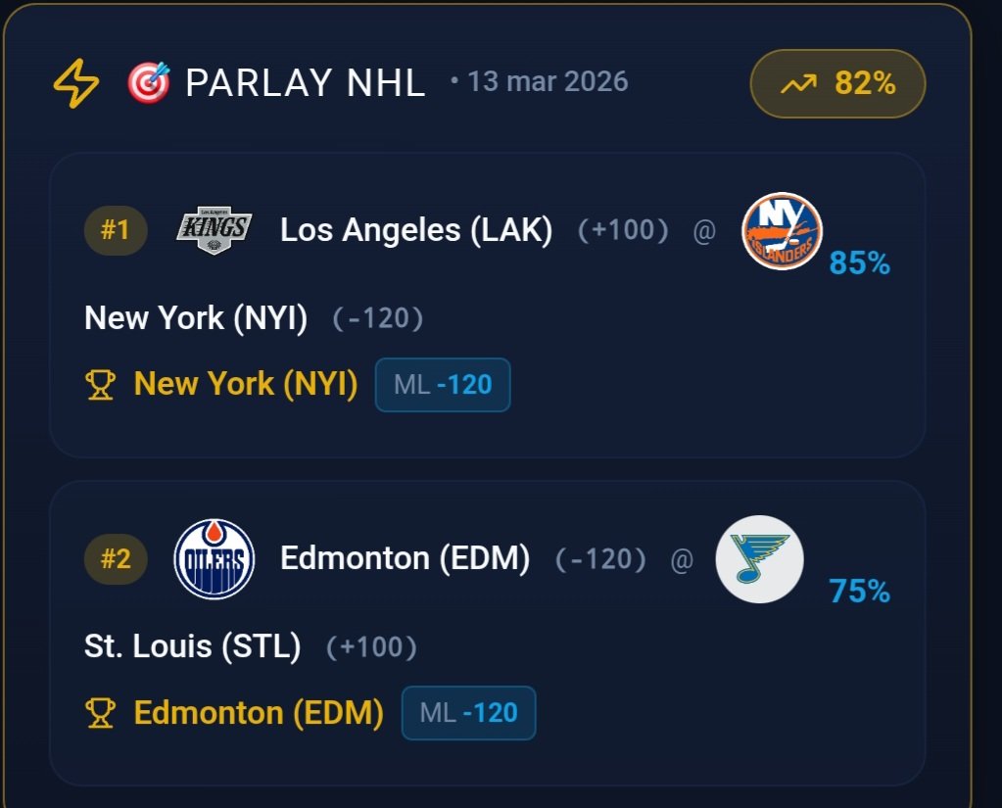1002x808 pixels.
Task: Click the Los Angeles Kings logo
Action: point(214,230)
